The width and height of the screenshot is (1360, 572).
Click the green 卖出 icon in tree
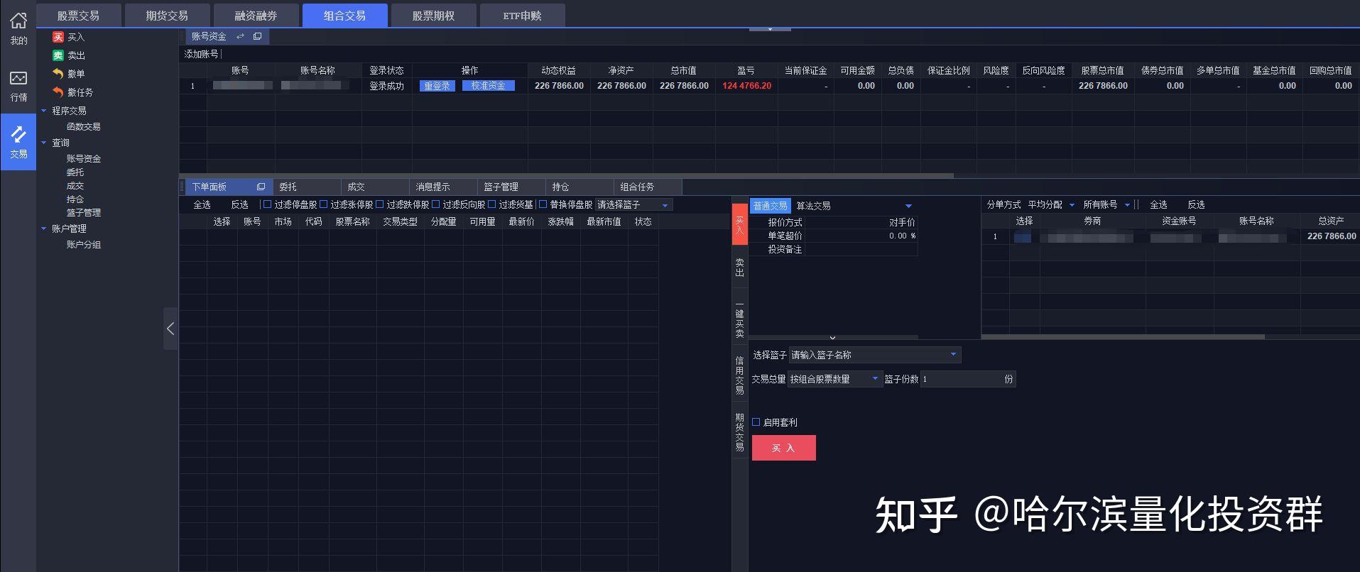click(58, 55)
